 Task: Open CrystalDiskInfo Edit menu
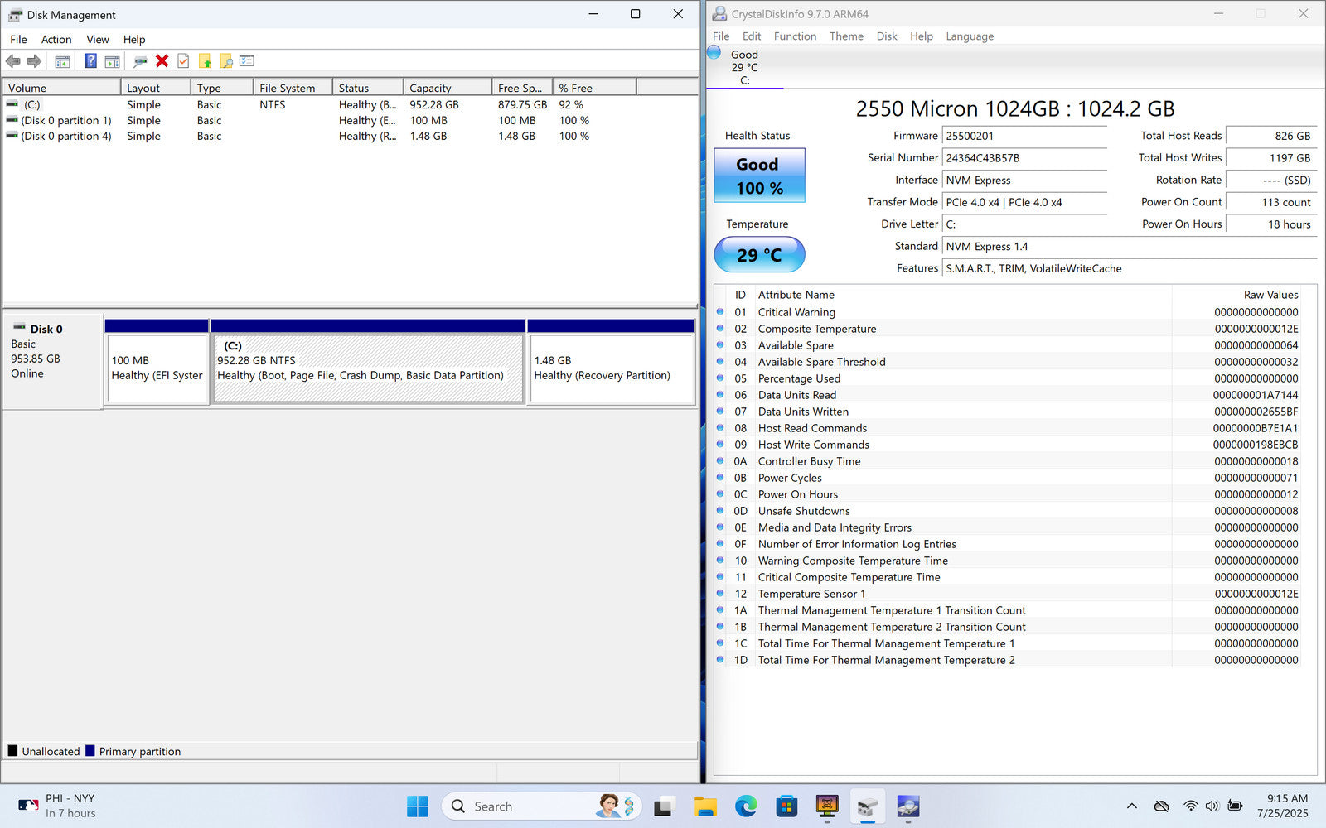tap(752, 36)
